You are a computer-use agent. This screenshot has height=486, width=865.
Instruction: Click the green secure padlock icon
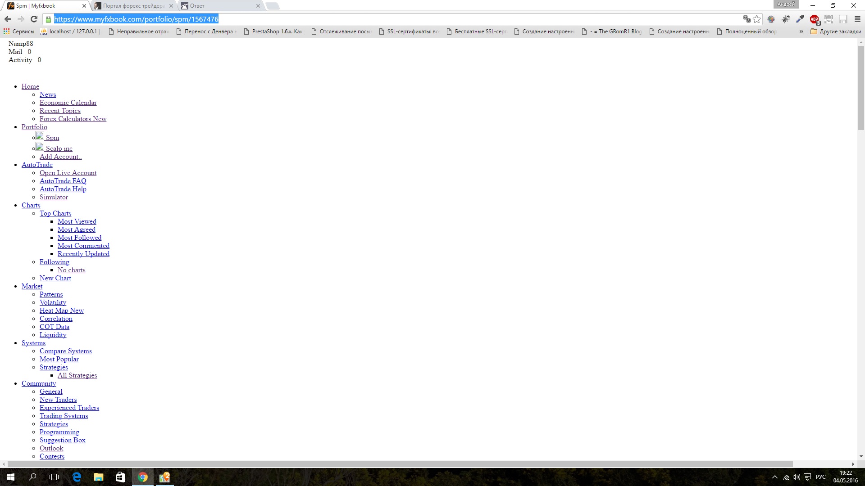click(x=48, y=19)
